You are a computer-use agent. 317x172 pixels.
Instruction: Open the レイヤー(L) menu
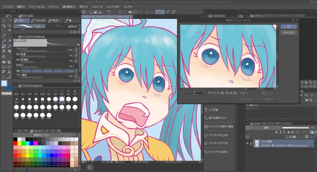click(53, 7)
